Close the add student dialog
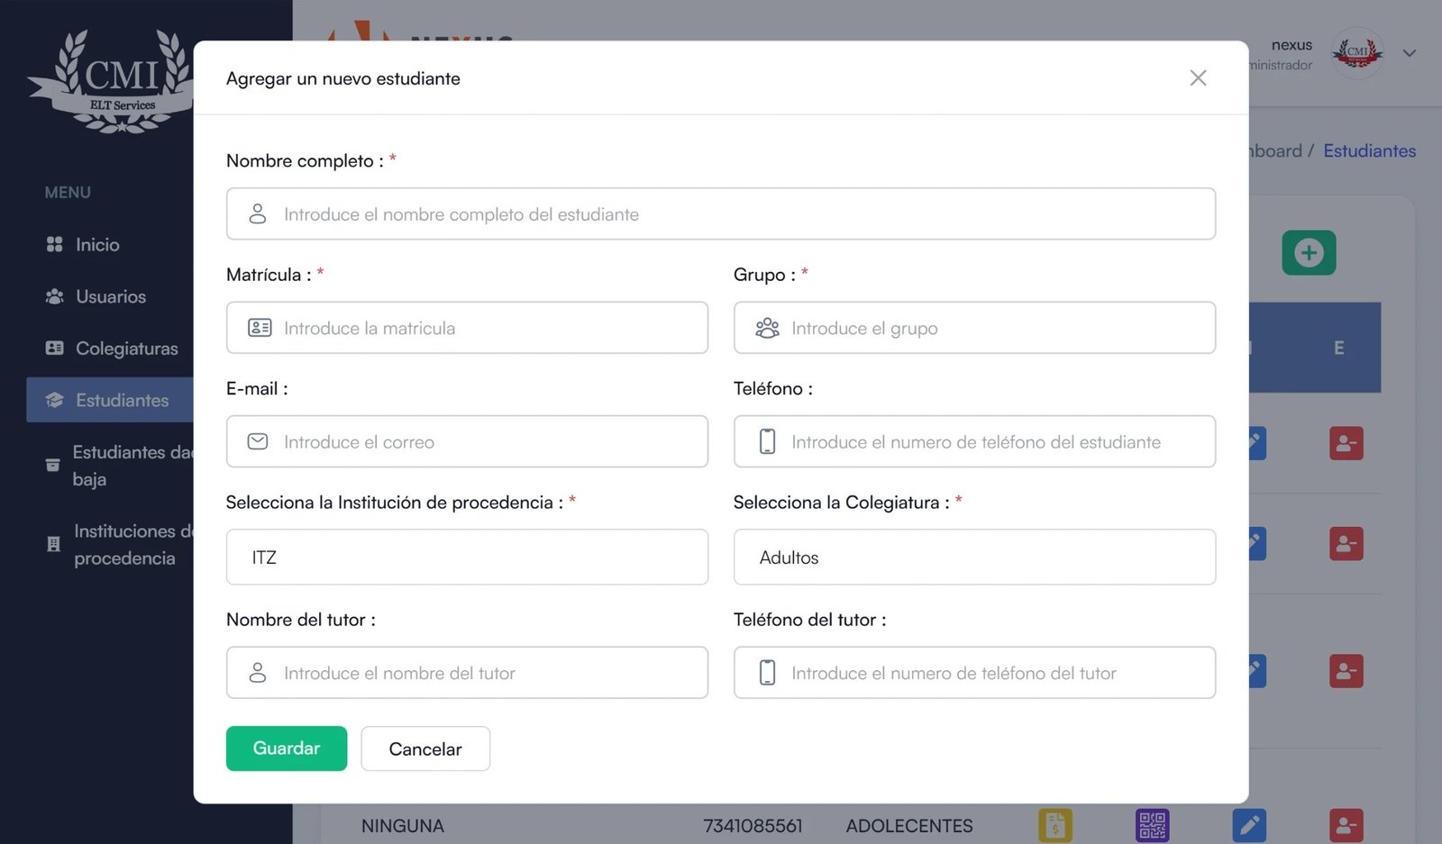 pyautogui.click(x=1198, y=78)
